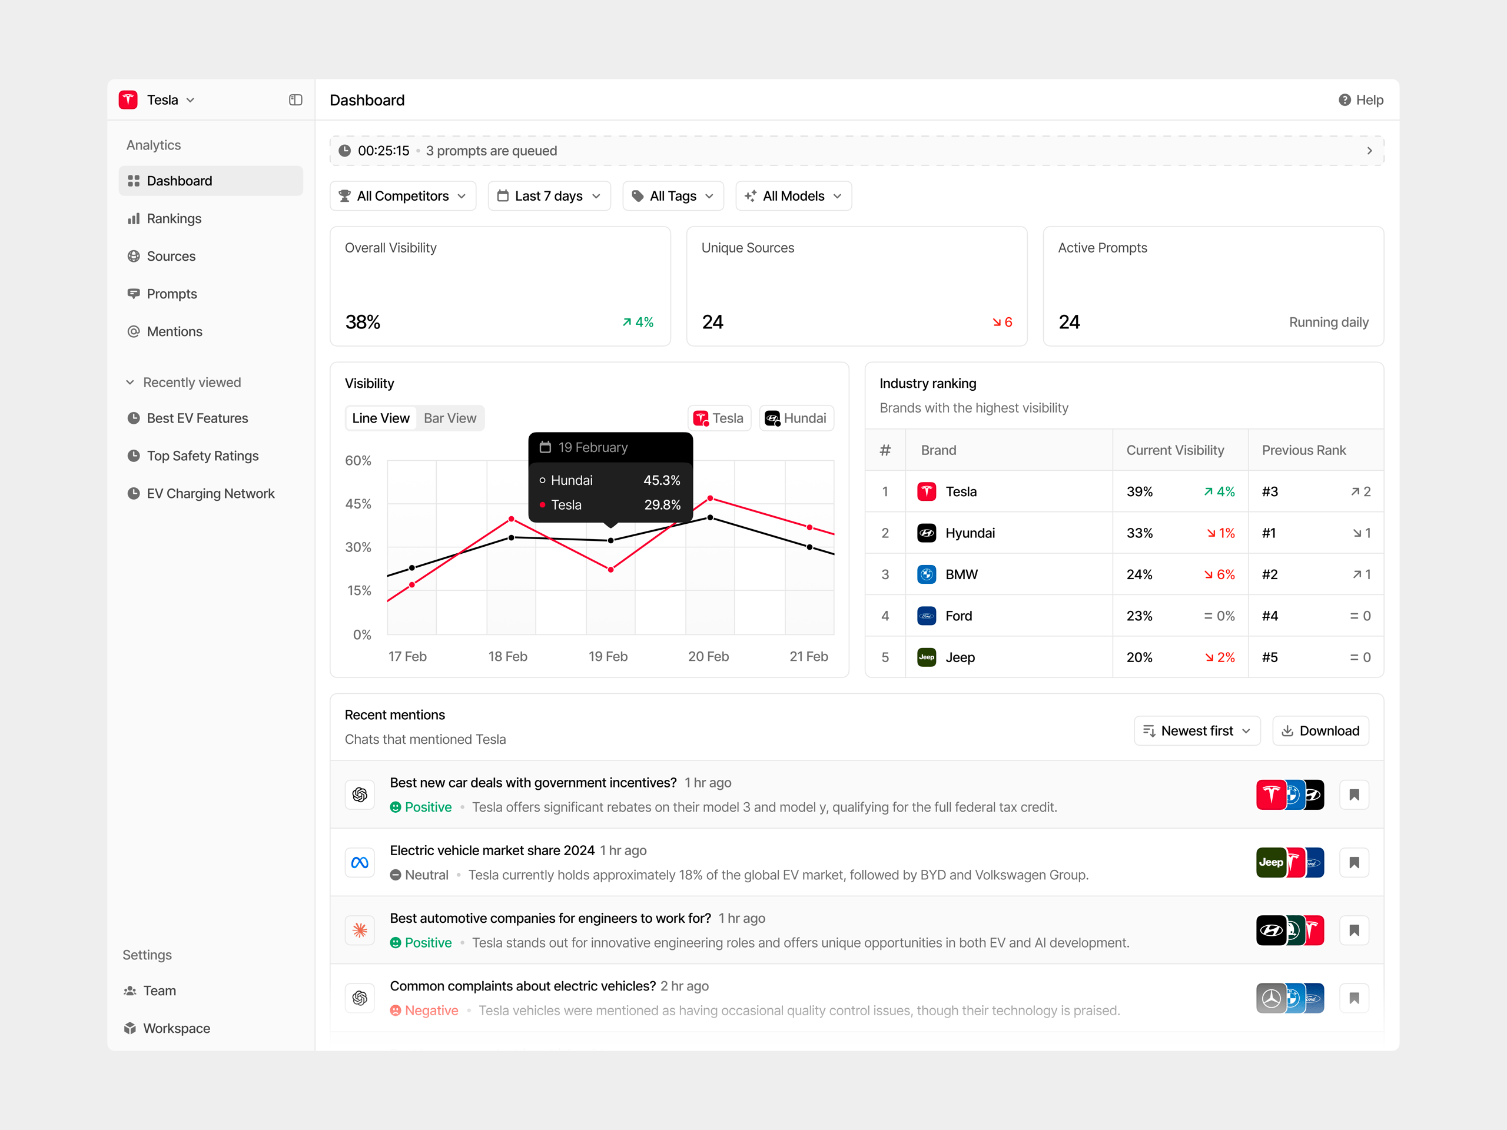Collapse the sidebar with panel icon
Image resolution: width=1507 pixels, height=1130 pixels.
pyautogui.click(x=296, y=100)
